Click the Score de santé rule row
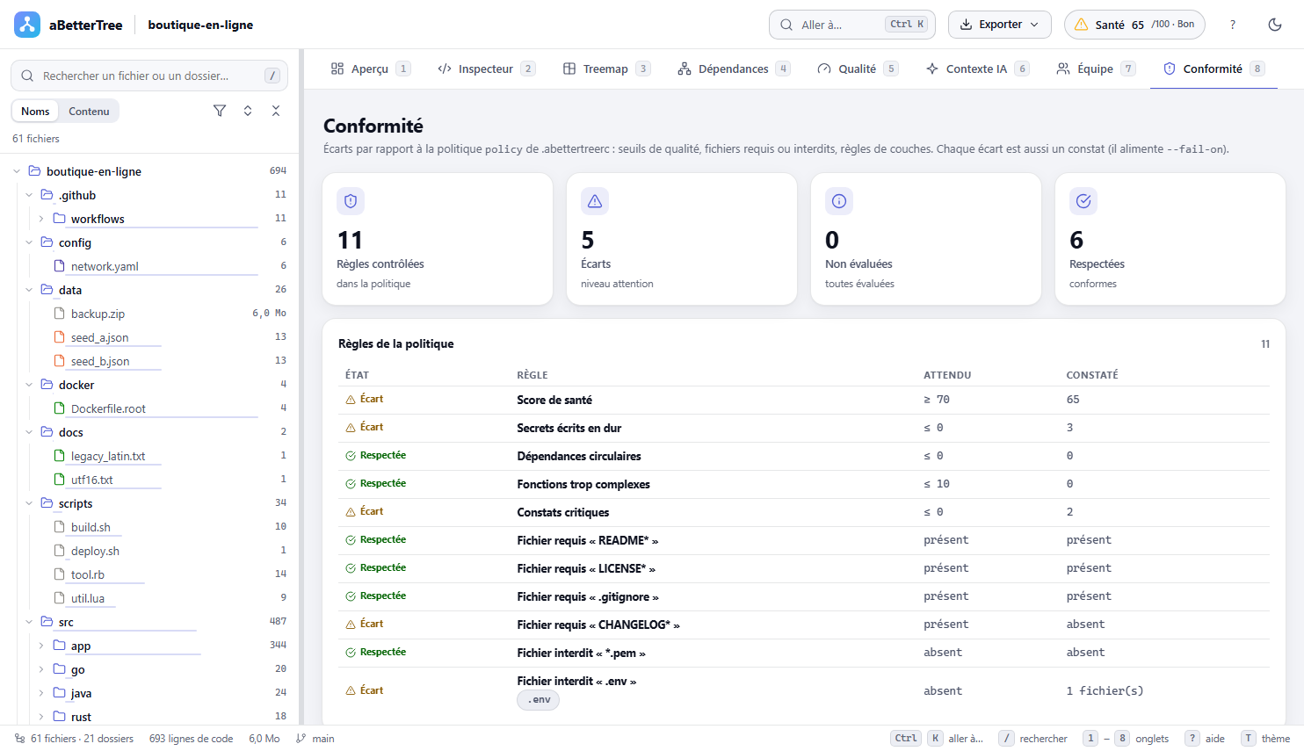Screen dimensions: 1304x751 804,400
